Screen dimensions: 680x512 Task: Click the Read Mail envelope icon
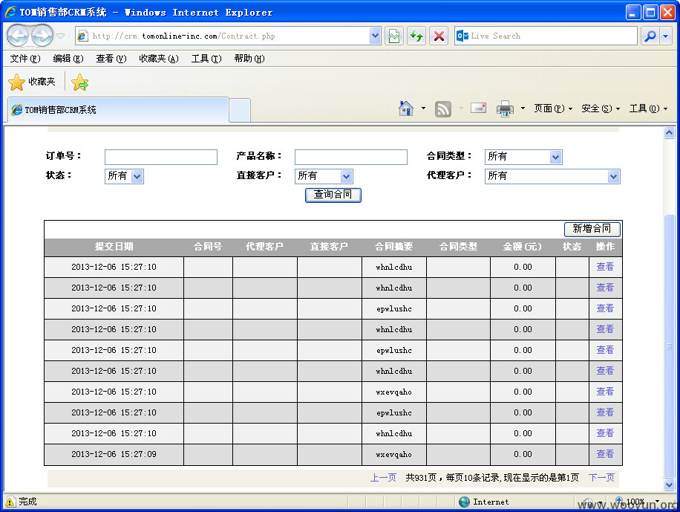point(478,108)
